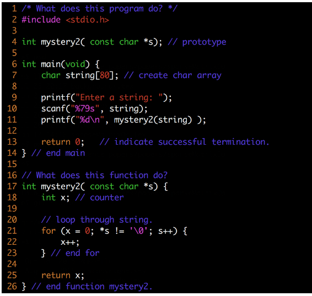
Task: Click "main(void)" on line 6
Action: pyautogui.click(x=65, y=64)
